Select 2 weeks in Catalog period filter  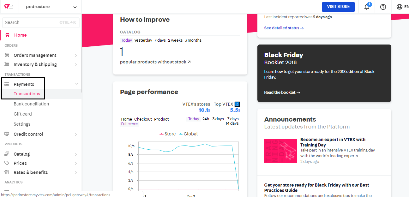(175, 40)
